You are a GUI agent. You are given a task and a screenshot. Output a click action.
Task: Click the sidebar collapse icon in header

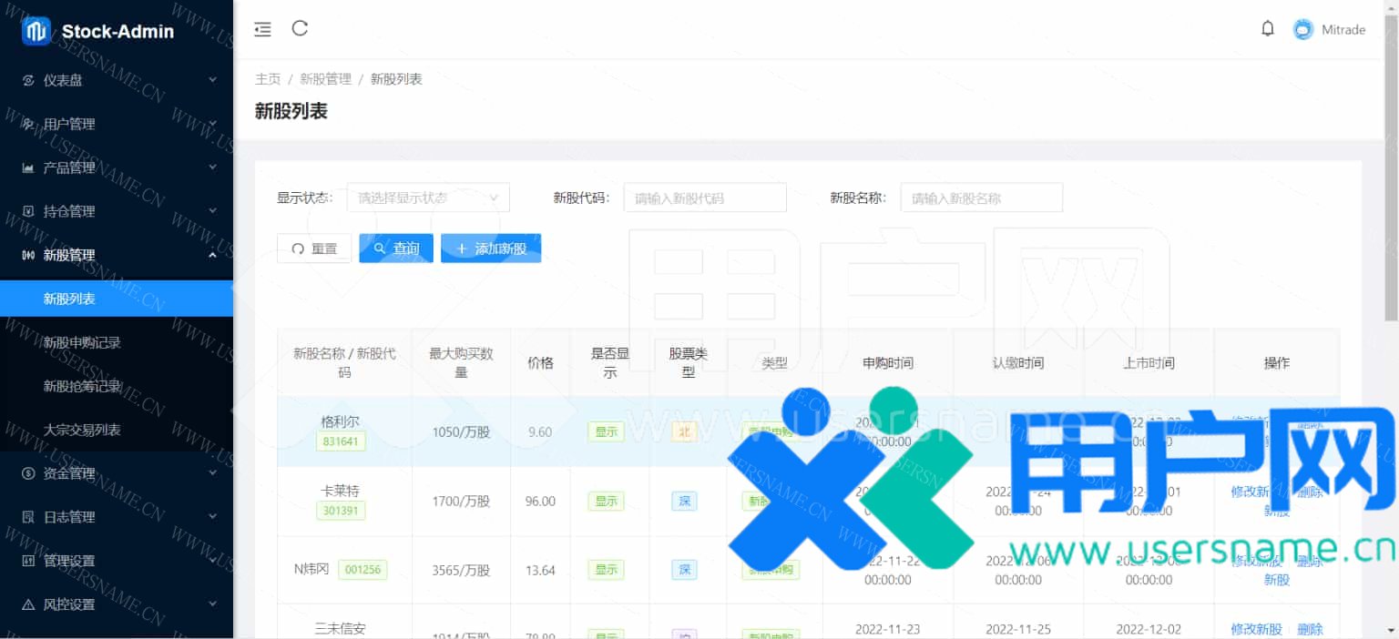click(x=262, y=29)
